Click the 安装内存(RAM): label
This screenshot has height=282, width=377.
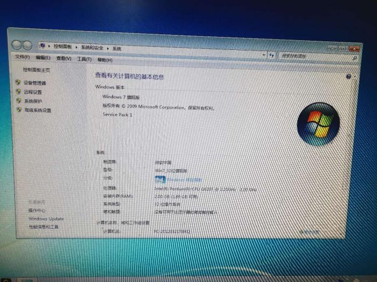pos(118,196)
